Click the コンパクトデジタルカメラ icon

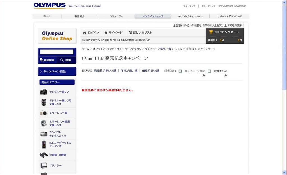[x=44, y=134]
